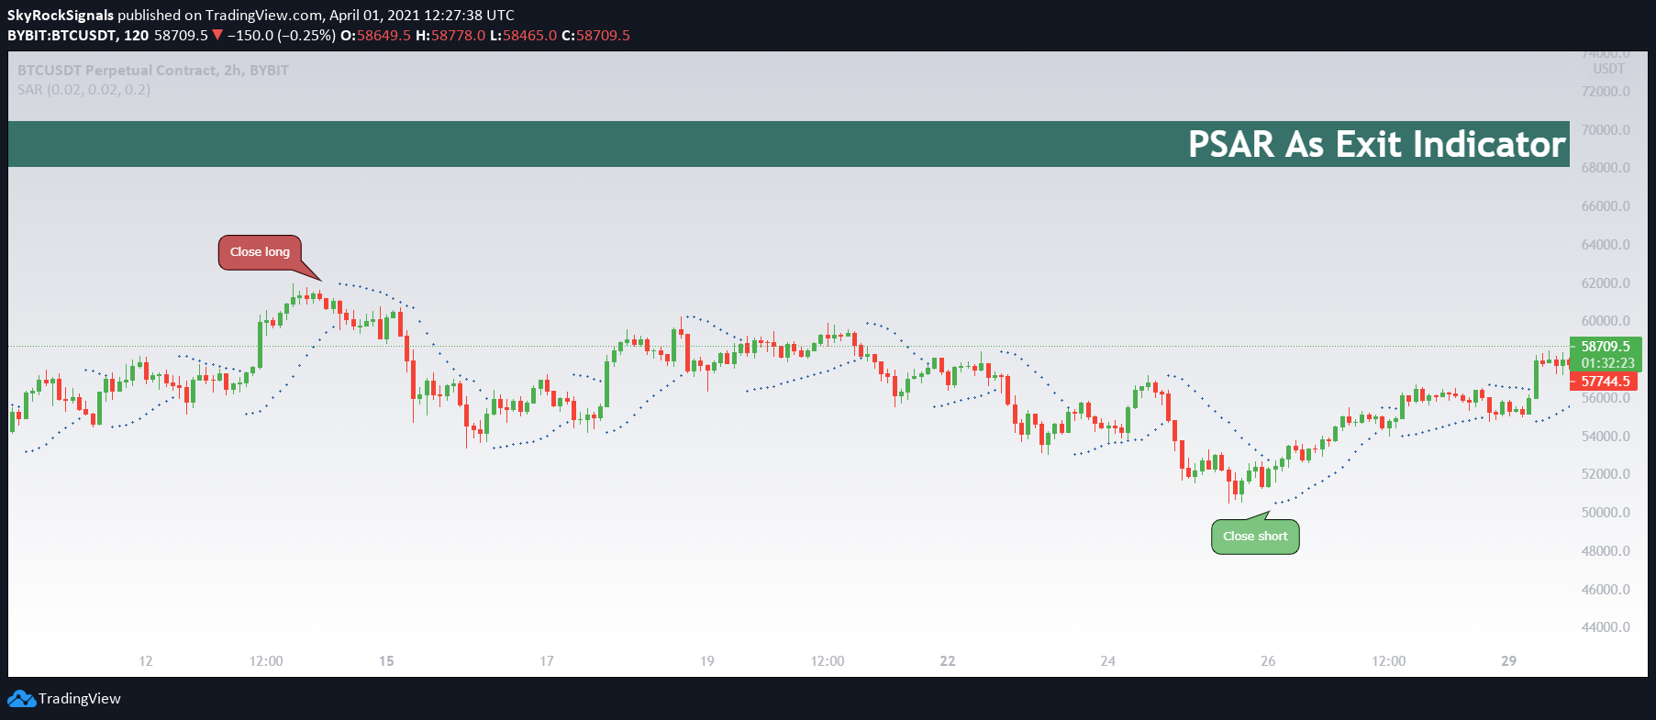Click the 62000.0 price axis label
This screenshot has width=1656, height=720.
point(1606,283)
